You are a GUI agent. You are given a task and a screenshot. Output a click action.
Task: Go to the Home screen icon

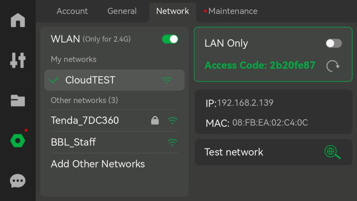click(x=18, y=20)
